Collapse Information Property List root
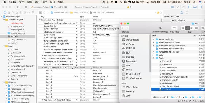 40,20
